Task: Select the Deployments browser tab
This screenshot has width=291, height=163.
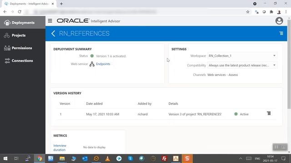Action: coord(29,4)
